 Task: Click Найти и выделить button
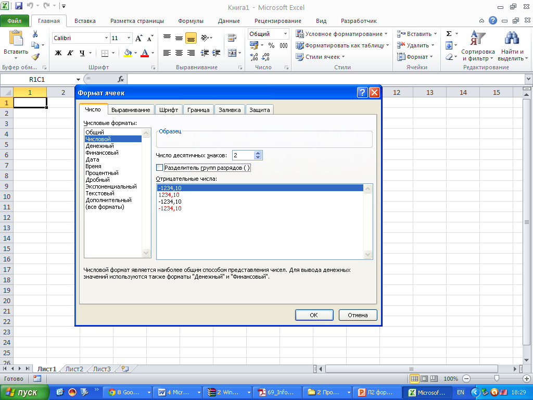pos(512,46)
